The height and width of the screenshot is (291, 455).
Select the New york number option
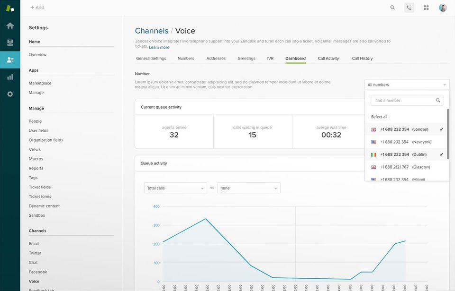(x=406, y=142)
